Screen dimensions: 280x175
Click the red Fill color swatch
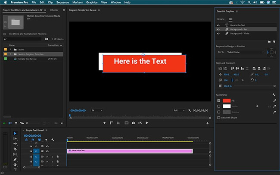point(227,100)
